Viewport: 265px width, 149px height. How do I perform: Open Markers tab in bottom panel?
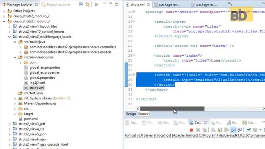point(132,123)
